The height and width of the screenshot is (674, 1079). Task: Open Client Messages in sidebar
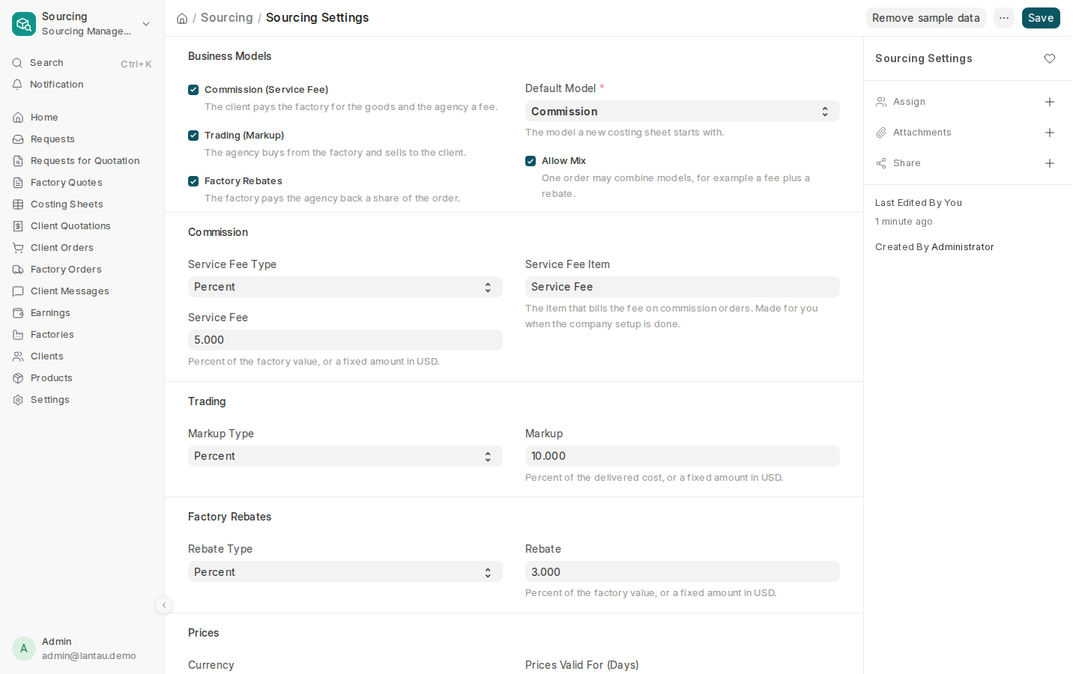(x=82, y=291)
